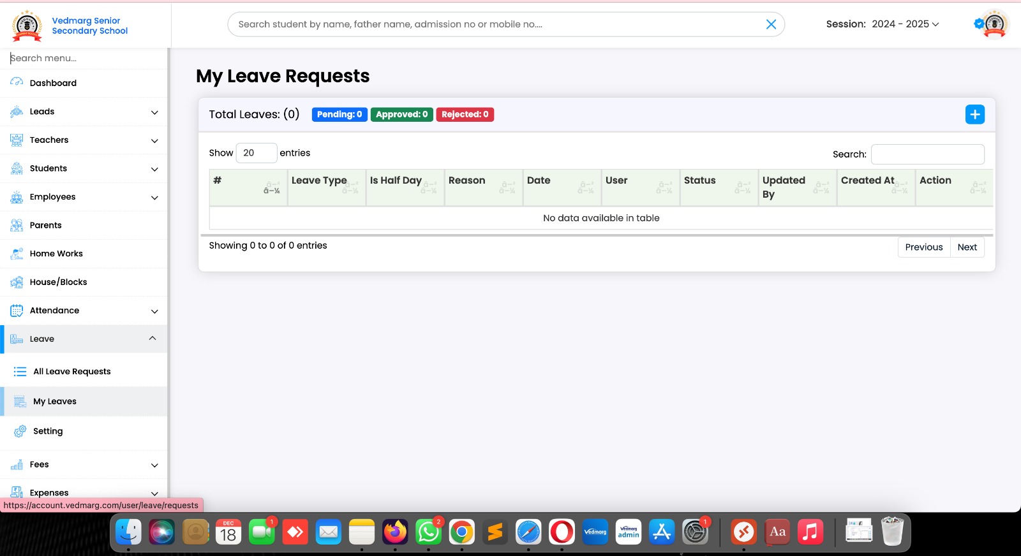Open the user profile avatar
This screenshot has height=556, width=1021.
coord(994,24)
